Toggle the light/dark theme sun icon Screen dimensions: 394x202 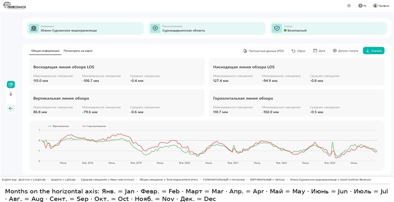tap(349, 6)
